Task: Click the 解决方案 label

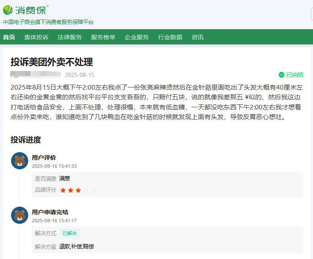Action: [x=46, y=247]
